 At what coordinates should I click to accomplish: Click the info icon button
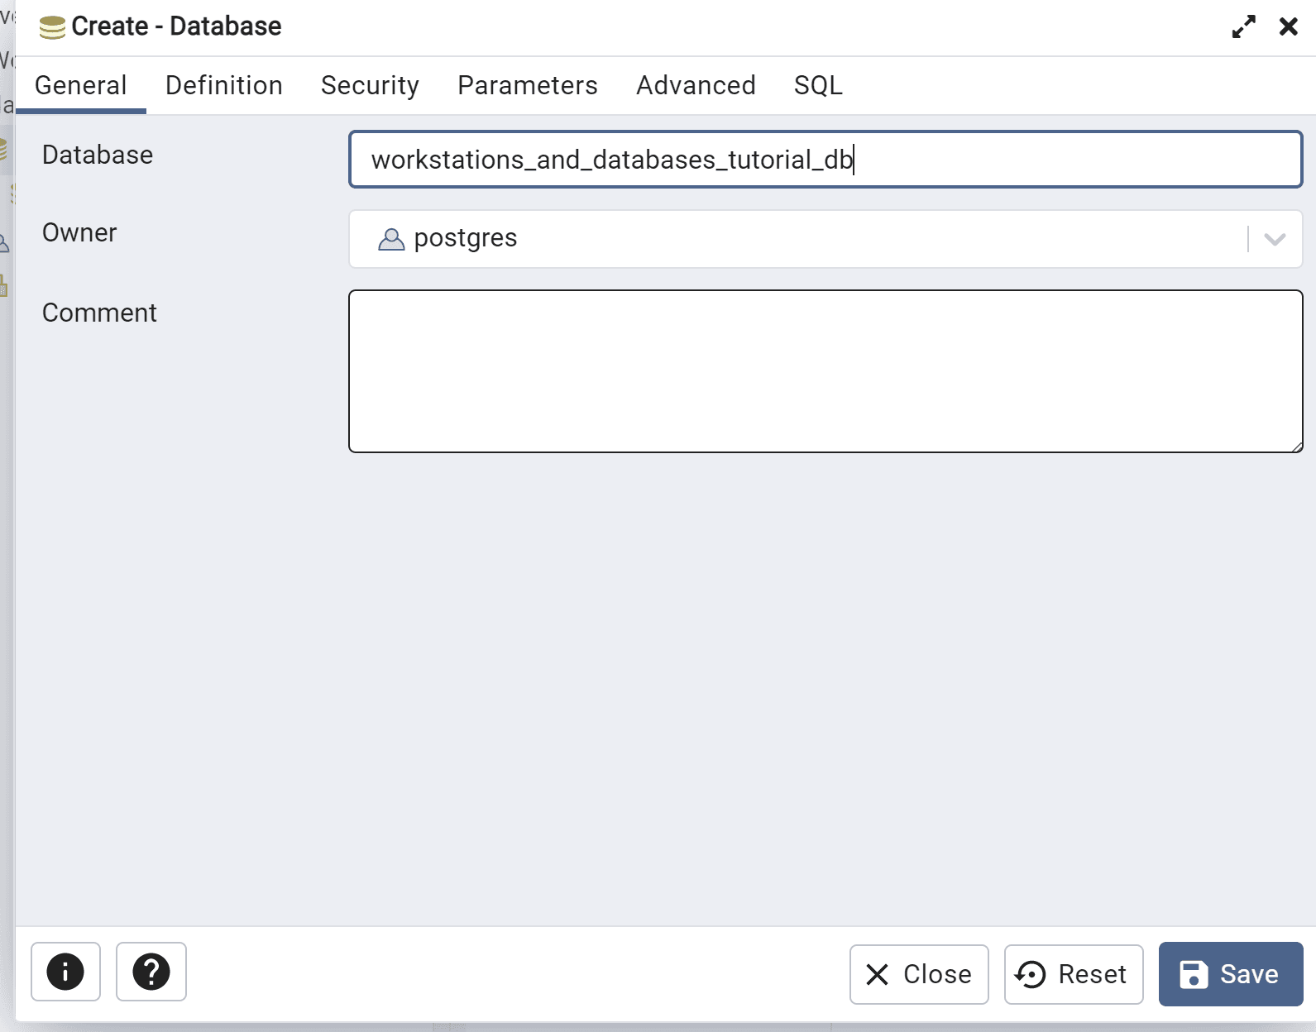coord(65,972)
